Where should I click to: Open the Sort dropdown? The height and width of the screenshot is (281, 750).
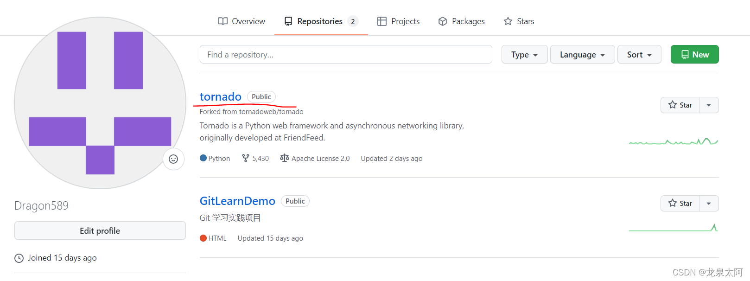point(639,54)
